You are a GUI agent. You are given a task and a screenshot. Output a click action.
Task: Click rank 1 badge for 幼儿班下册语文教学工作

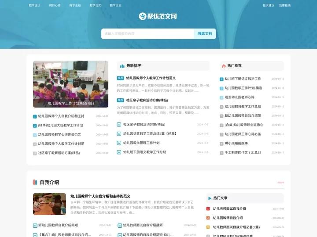click(x=221, y=79)
